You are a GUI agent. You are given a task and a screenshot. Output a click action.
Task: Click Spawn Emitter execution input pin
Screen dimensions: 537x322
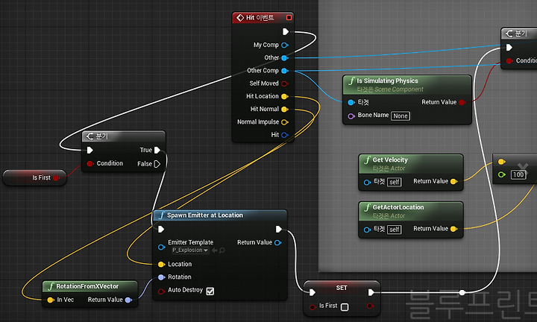(161, 230)
